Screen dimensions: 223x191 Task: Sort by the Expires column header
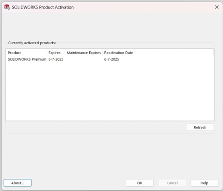(x=56, y=53)
